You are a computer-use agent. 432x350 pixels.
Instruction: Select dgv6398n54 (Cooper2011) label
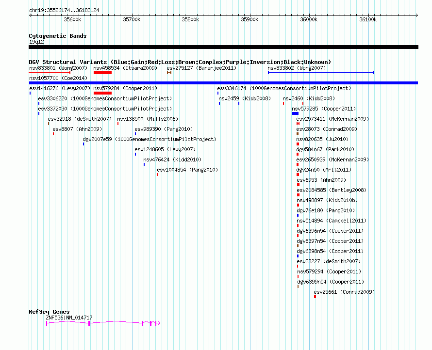[330, 251]
